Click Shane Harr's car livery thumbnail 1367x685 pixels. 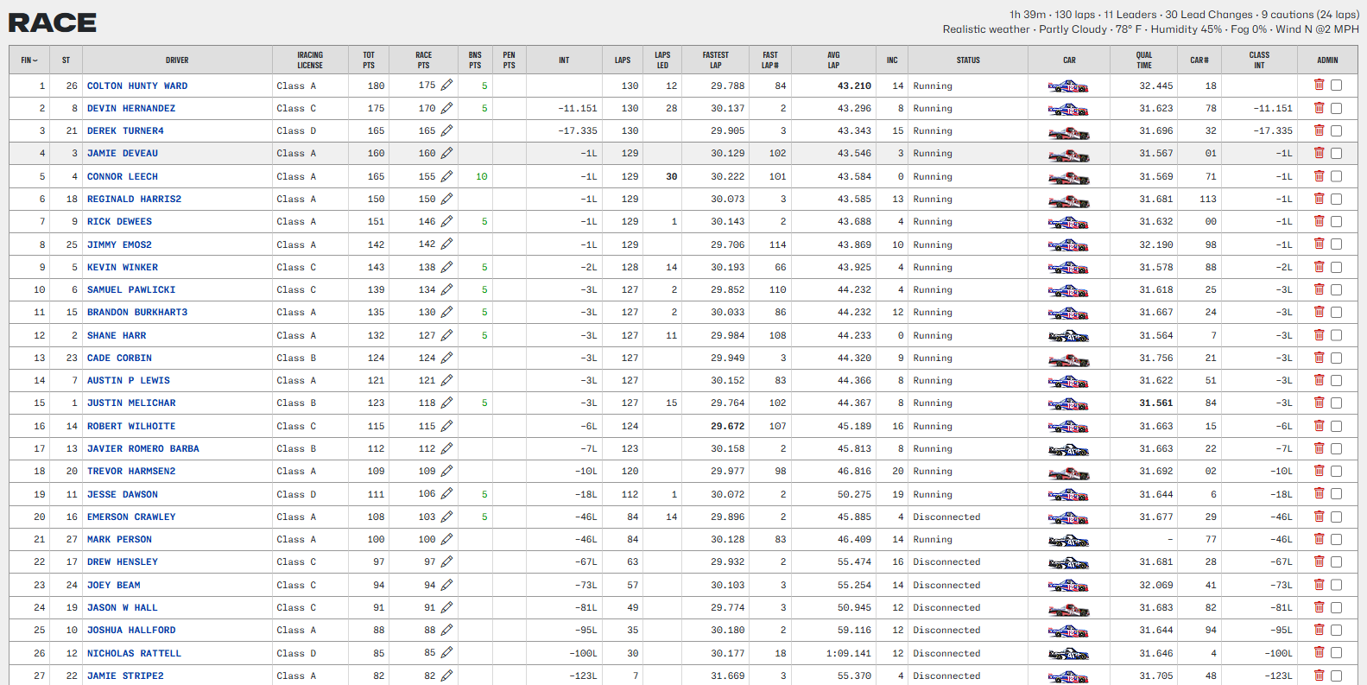1068,335
